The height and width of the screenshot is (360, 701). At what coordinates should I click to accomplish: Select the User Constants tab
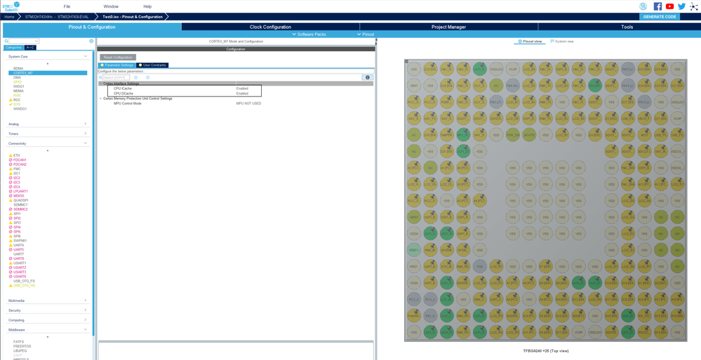(152, 65)
